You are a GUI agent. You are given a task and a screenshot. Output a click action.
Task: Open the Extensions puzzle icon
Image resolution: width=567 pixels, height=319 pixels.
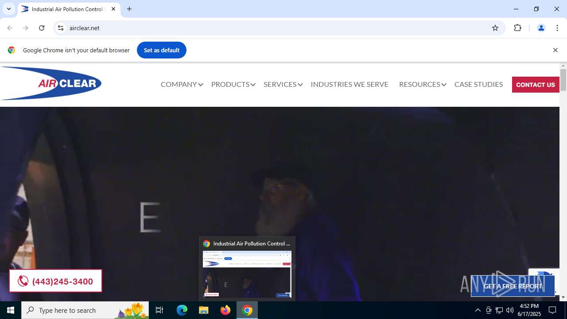point(517,28)
